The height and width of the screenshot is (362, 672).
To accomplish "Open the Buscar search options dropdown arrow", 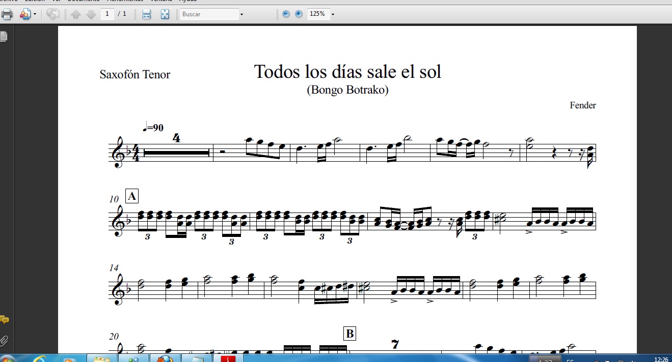I will coord(241,15).
